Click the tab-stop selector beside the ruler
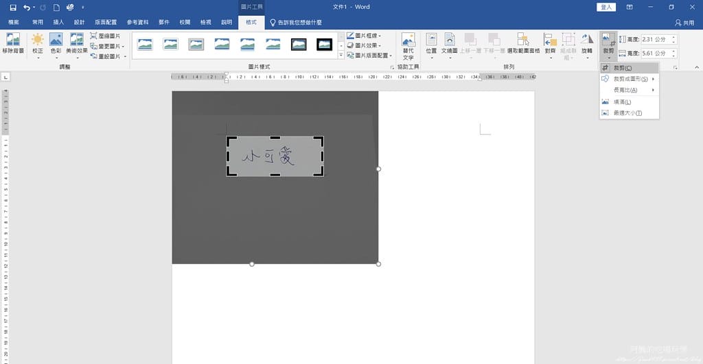Viewport: 703px width, 364px height. [5, 77]
